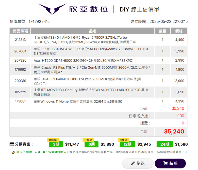Click the price 1,800
Viewport: 198px width, 170px height.
click(180, 69)
